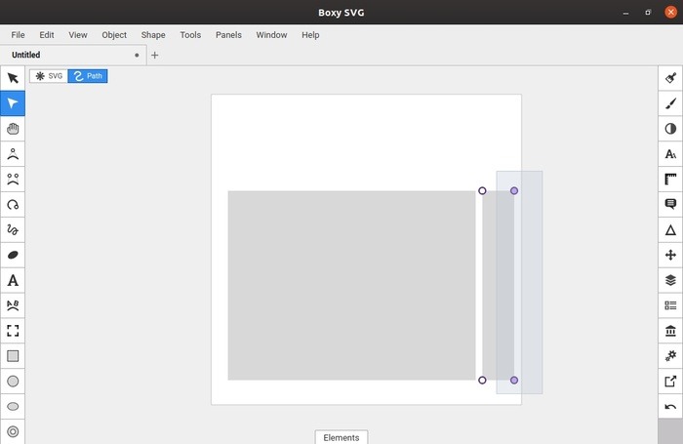Viewport: 683px width, 444px height.
Task: Open the Fill paint bucket panel
Action: click(670, 78)
